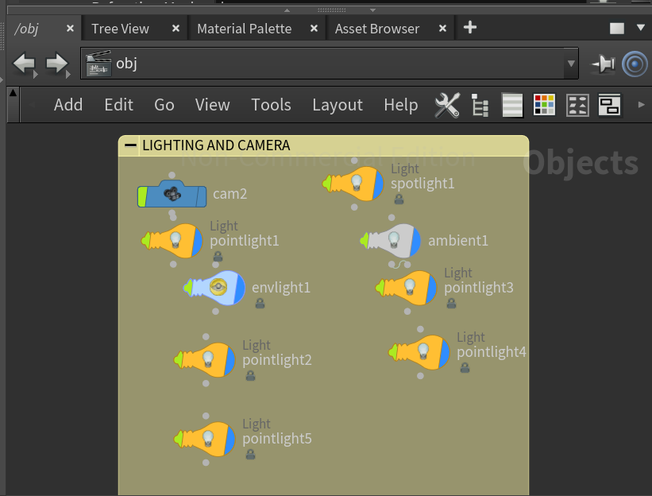Select the spotlight1 light node

(x=353, y=184)
